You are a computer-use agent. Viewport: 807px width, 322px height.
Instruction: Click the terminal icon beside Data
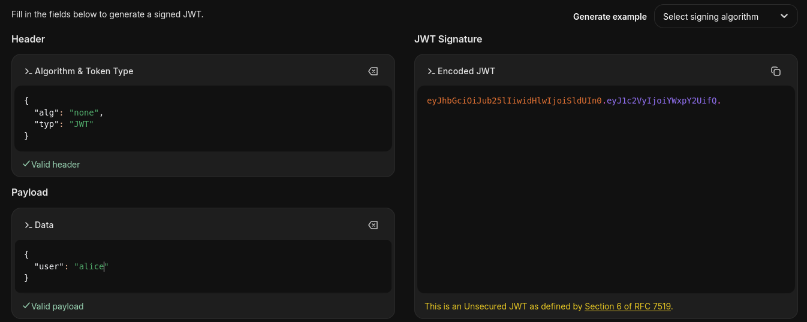tap(28, 225)
